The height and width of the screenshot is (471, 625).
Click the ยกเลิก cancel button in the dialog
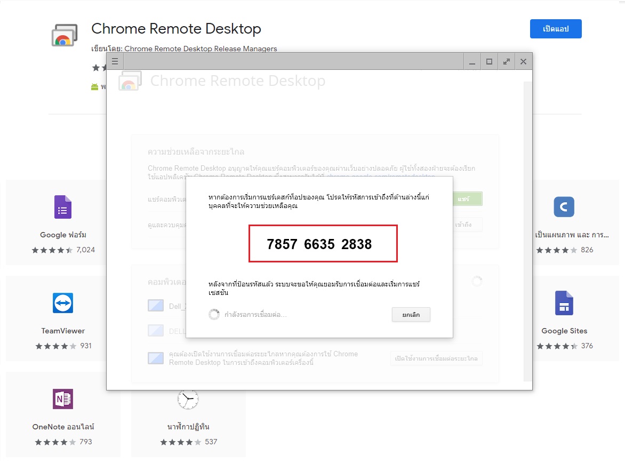click(x=411, y=315)
